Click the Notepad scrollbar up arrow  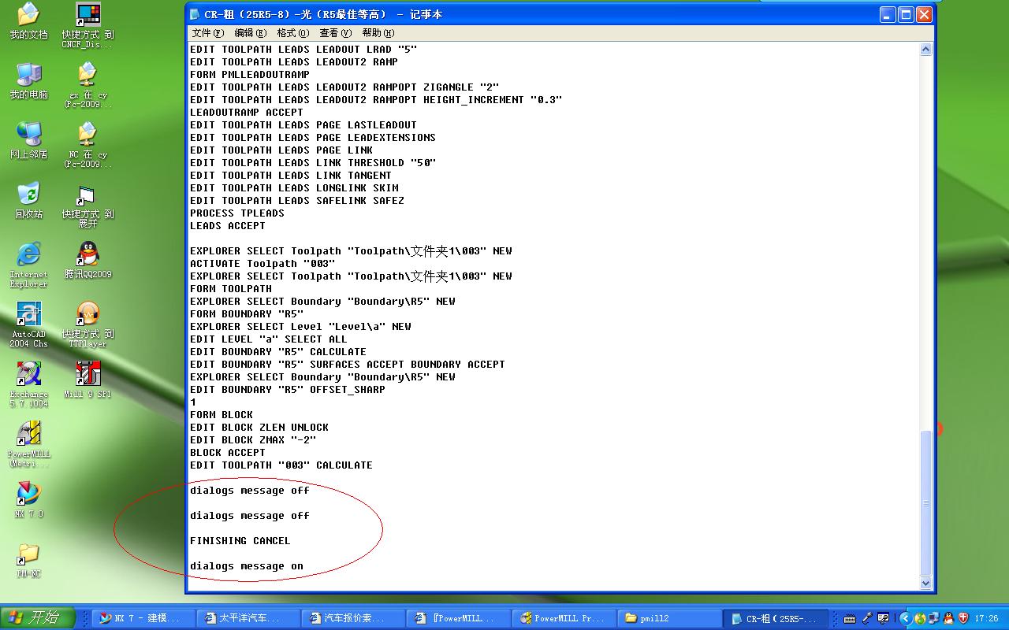click(x=926, y=50)
